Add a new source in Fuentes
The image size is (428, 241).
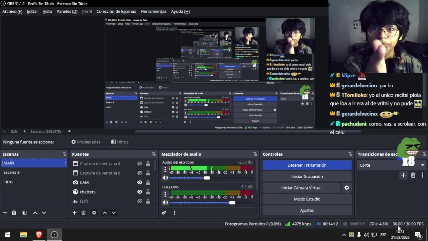coord(75,213)
